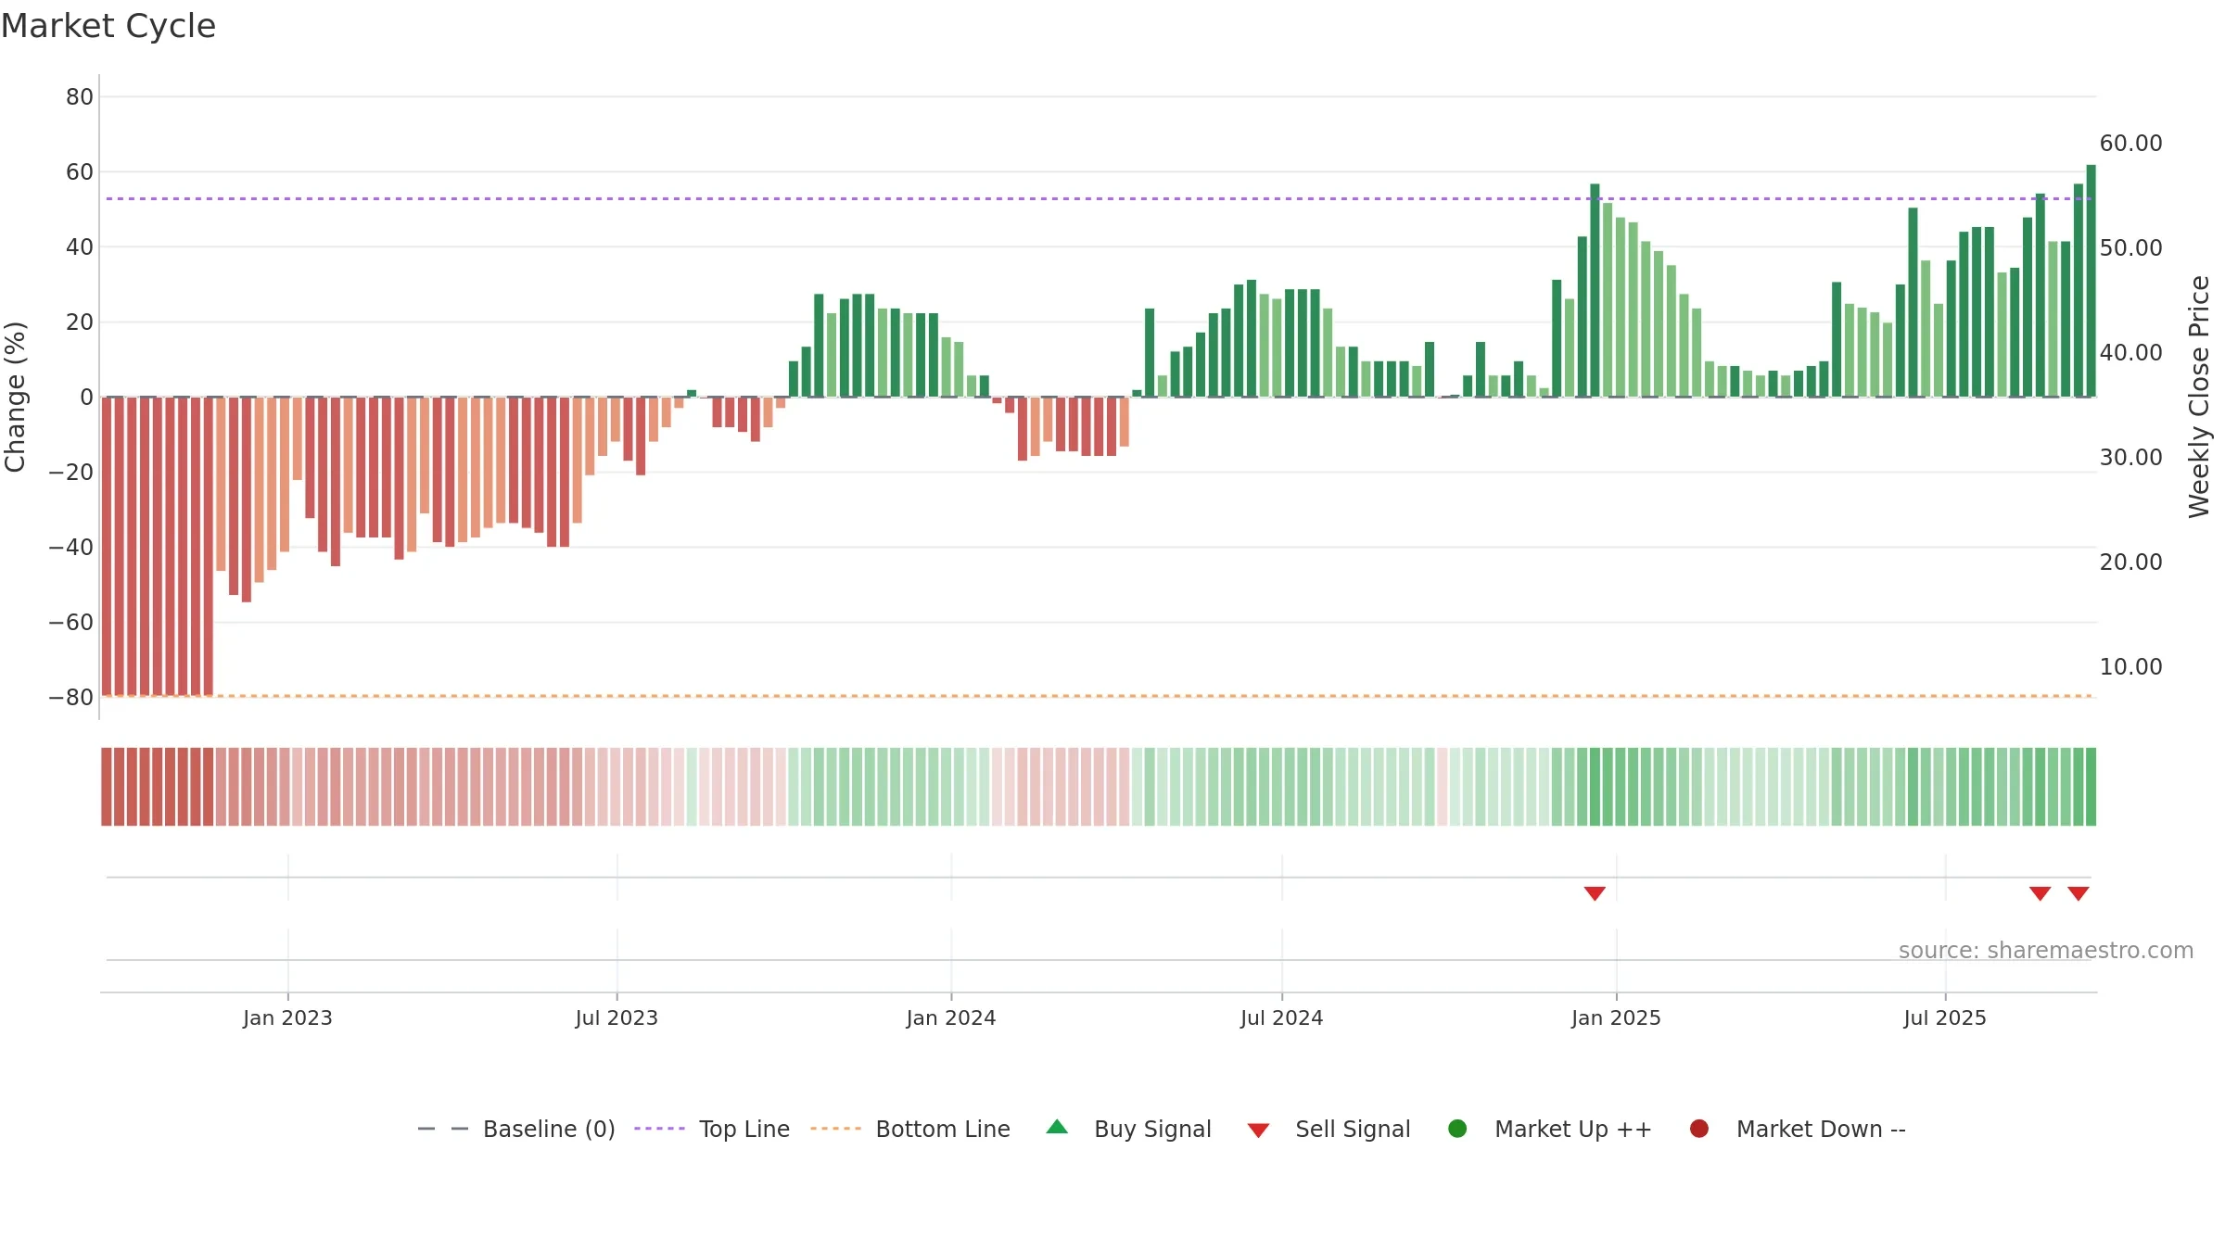This screenshot has width=2225, height=1251.
Task: Click the Jul 2024 axis label
Action: point(1282,1017)
